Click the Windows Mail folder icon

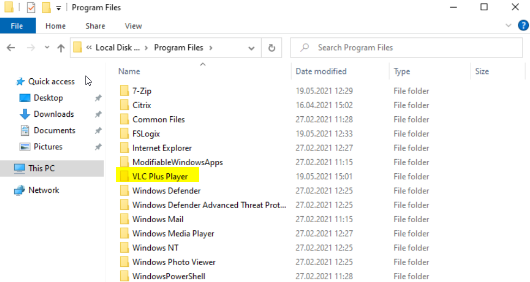point(125,219)
